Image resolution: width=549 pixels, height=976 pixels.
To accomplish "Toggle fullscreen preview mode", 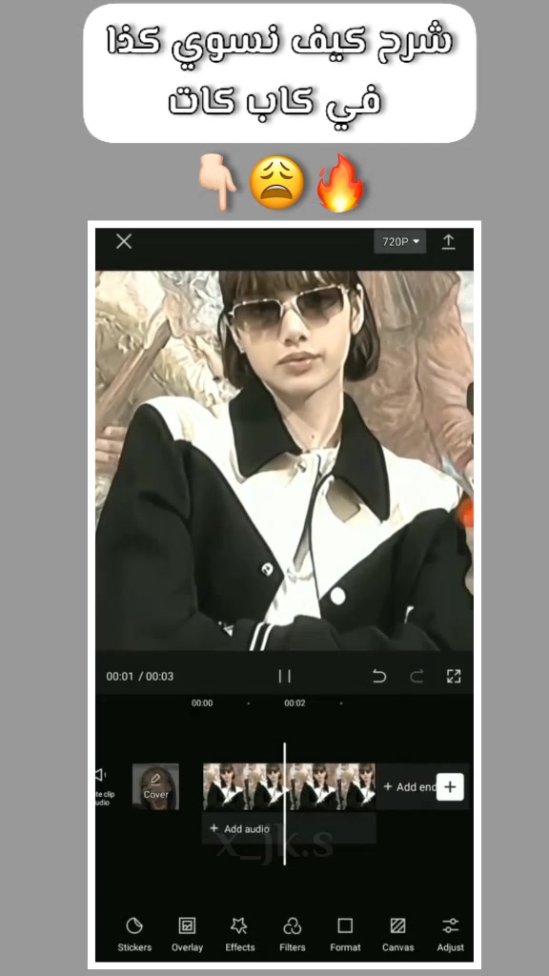I will pyautogui.click(x=454, y=676).
